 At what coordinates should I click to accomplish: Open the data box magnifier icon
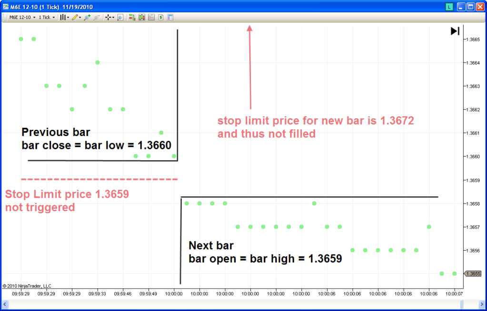click(x=120, y=17)
